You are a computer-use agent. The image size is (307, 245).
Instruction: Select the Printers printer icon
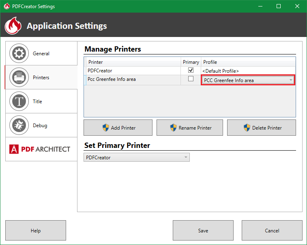pyautogui.click(x=19, y=77)
